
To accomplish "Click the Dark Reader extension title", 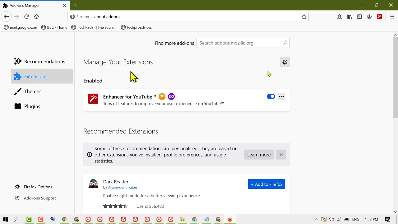I will tap(116, 182).
